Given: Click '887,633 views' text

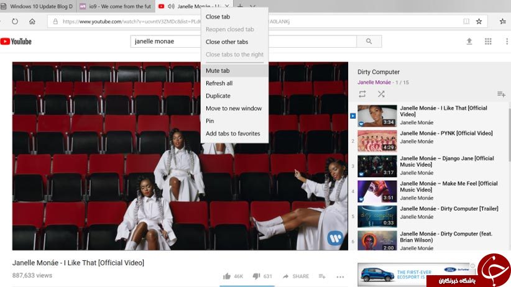Looking at the screenshot, I should point(32,276).
